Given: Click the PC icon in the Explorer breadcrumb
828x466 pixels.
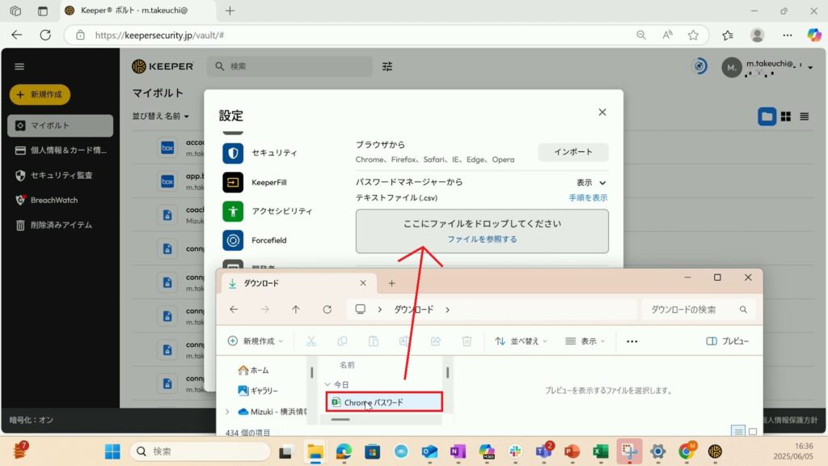Looking at the screenshot, I should click(x=360, y=309).
